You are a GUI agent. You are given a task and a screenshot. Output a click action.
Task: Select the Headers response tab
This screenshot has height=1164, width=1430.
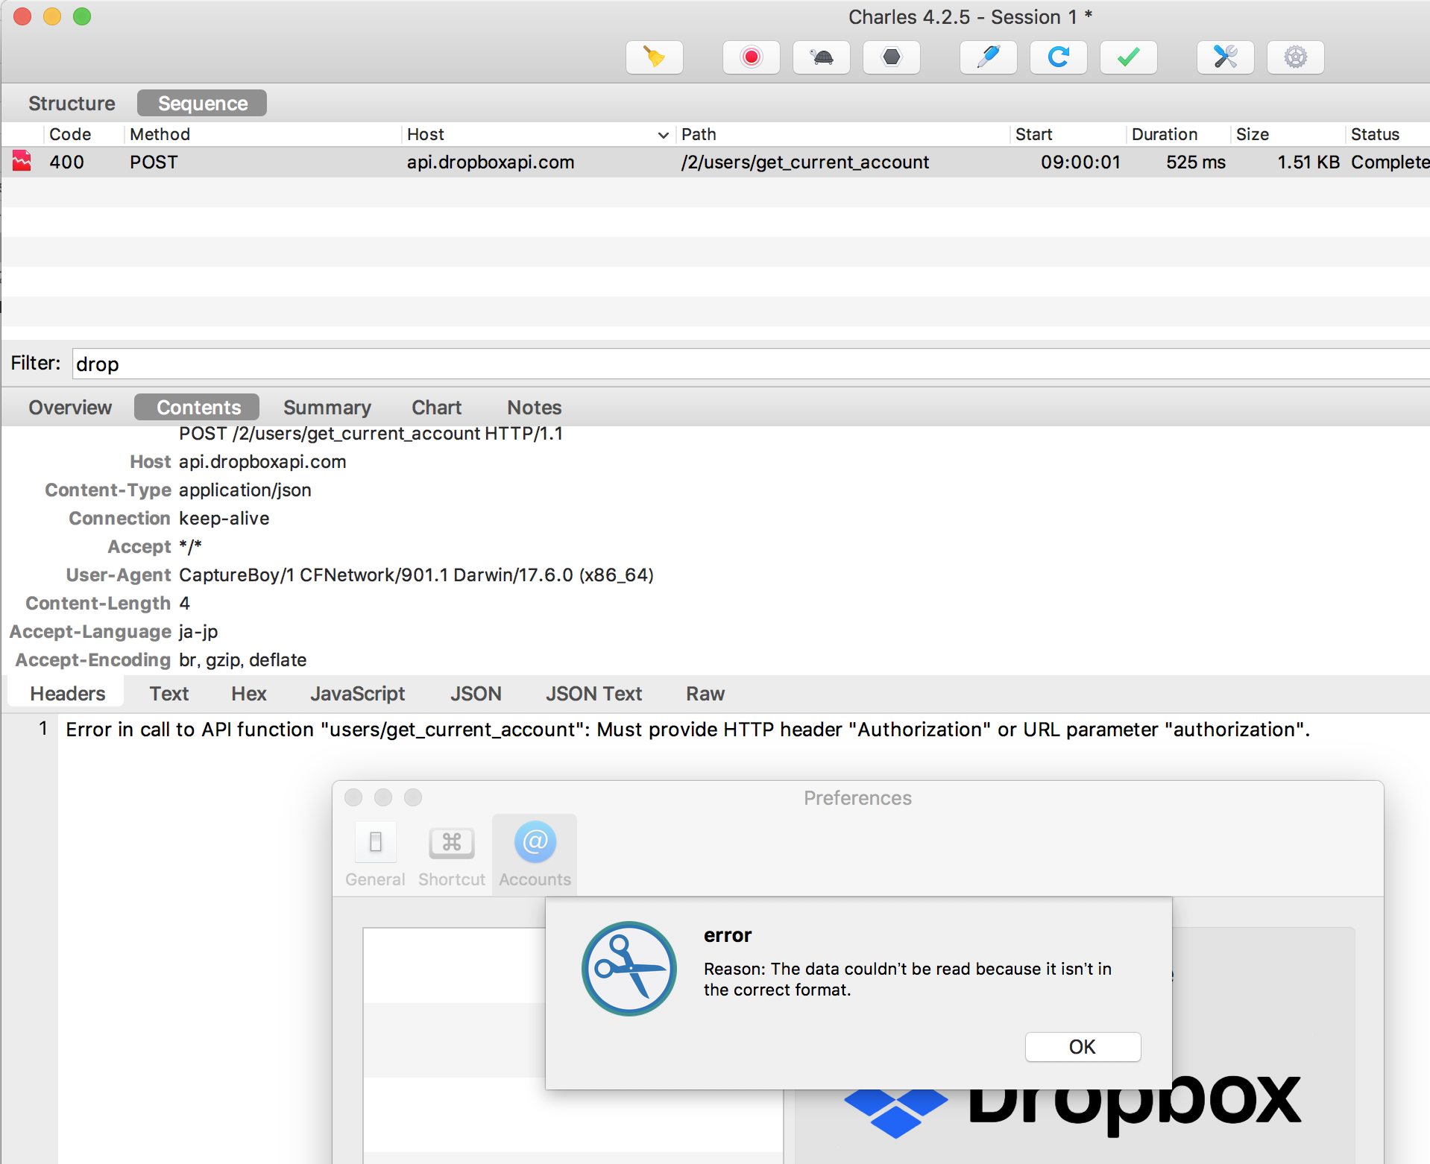tap(67, 693)
